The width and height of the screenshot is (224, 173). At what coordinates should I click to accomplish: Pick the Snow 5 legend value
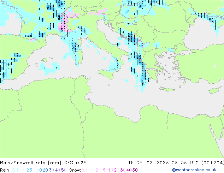click(104, 170)
